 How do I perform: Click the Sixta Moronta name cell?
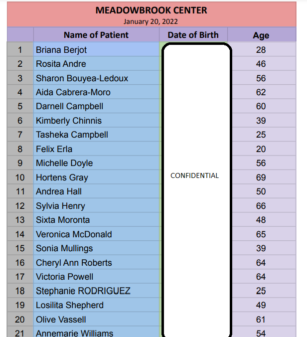tap(96, 220)
